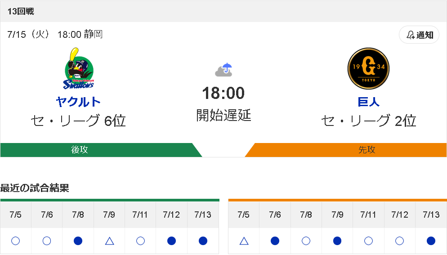Click the bell icon in 通知 button
Viewport: 447px width, 255px height.
[410, 35]
